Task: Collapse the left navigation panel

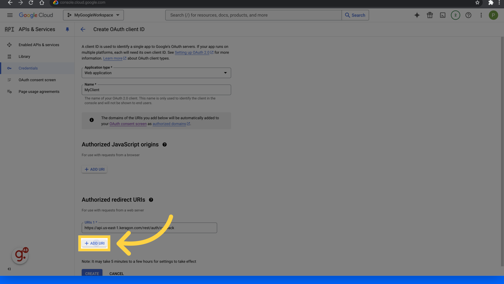Action: click(9, 269)
